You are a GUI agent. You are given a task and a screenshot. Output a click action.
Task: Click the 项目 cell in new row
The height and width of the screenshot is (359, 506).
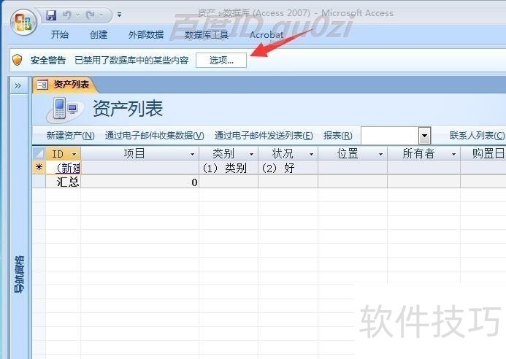139,168
